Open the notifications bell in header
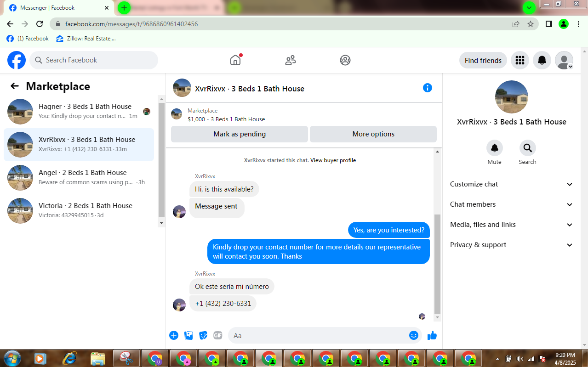Image resolution: width=588 pixels, height=367 pixels. [x=542, y=60]
